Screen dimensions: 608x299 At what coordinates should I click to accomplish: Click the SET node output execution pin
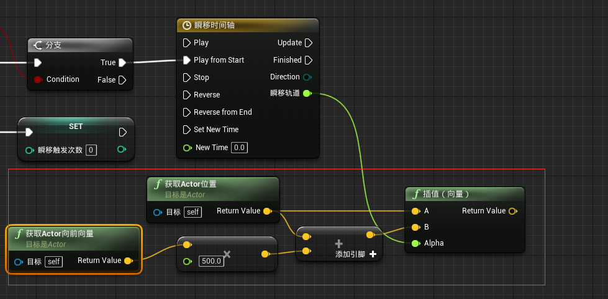click(122, 133)
